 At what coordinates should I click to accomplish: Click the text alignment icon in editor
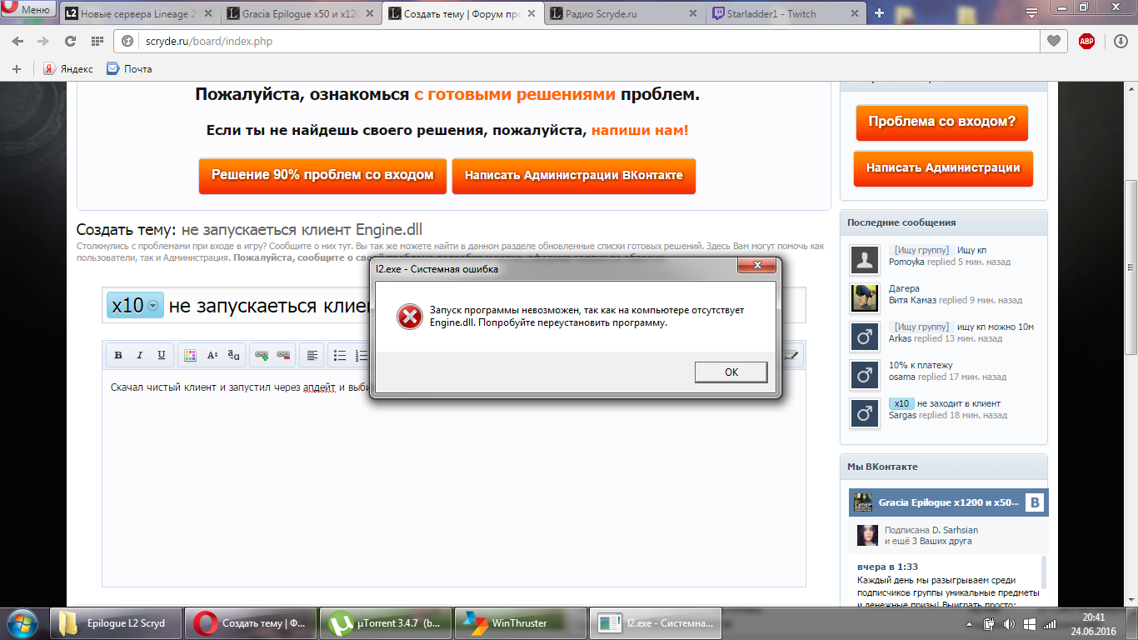[312, 355]
